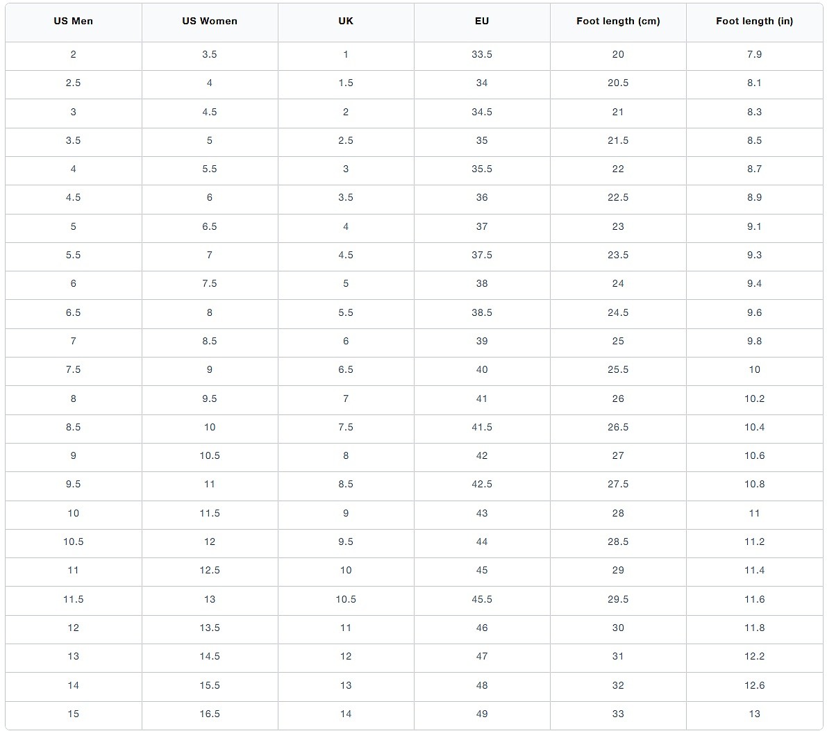Click the US Women column header
The image size is (827, 731).
(x=210, y=22)
